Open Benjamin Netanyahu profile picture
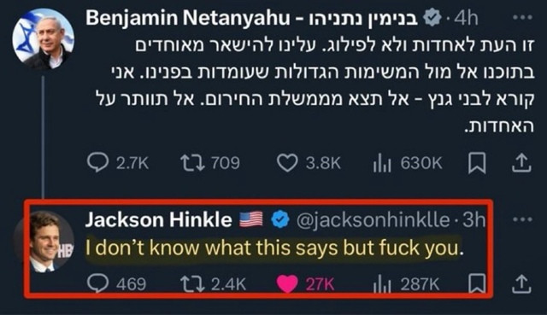 coord(44,39)
